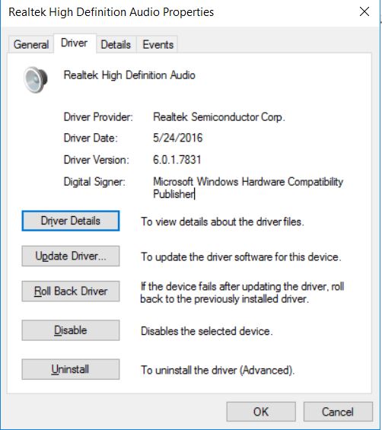The image size is (382, 430).
Task: Close the Realtek Audio Properties dialog
Action: 364,11
